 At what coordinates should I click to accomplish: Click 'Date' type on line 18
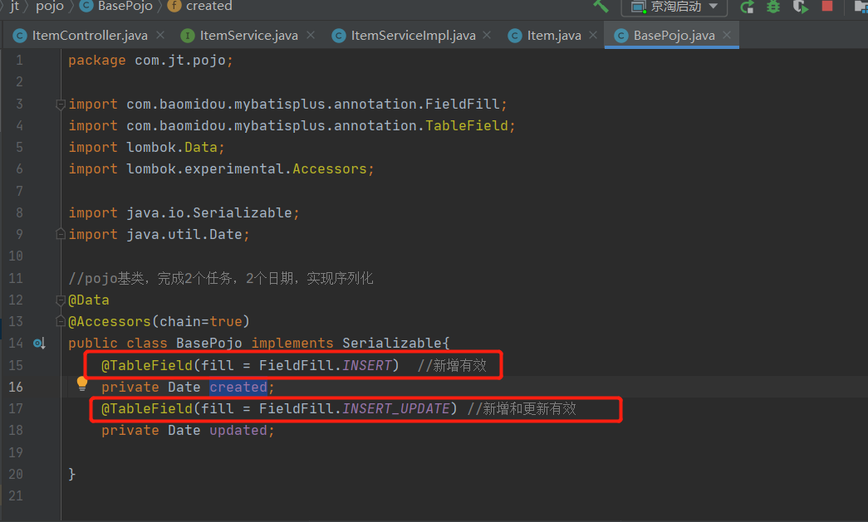point(184,430)
